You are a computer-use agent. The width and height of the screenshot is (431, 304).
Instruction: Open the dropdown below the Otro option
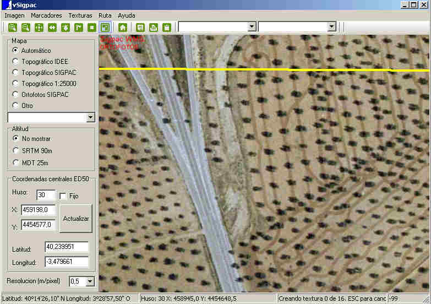pos(90,117)
